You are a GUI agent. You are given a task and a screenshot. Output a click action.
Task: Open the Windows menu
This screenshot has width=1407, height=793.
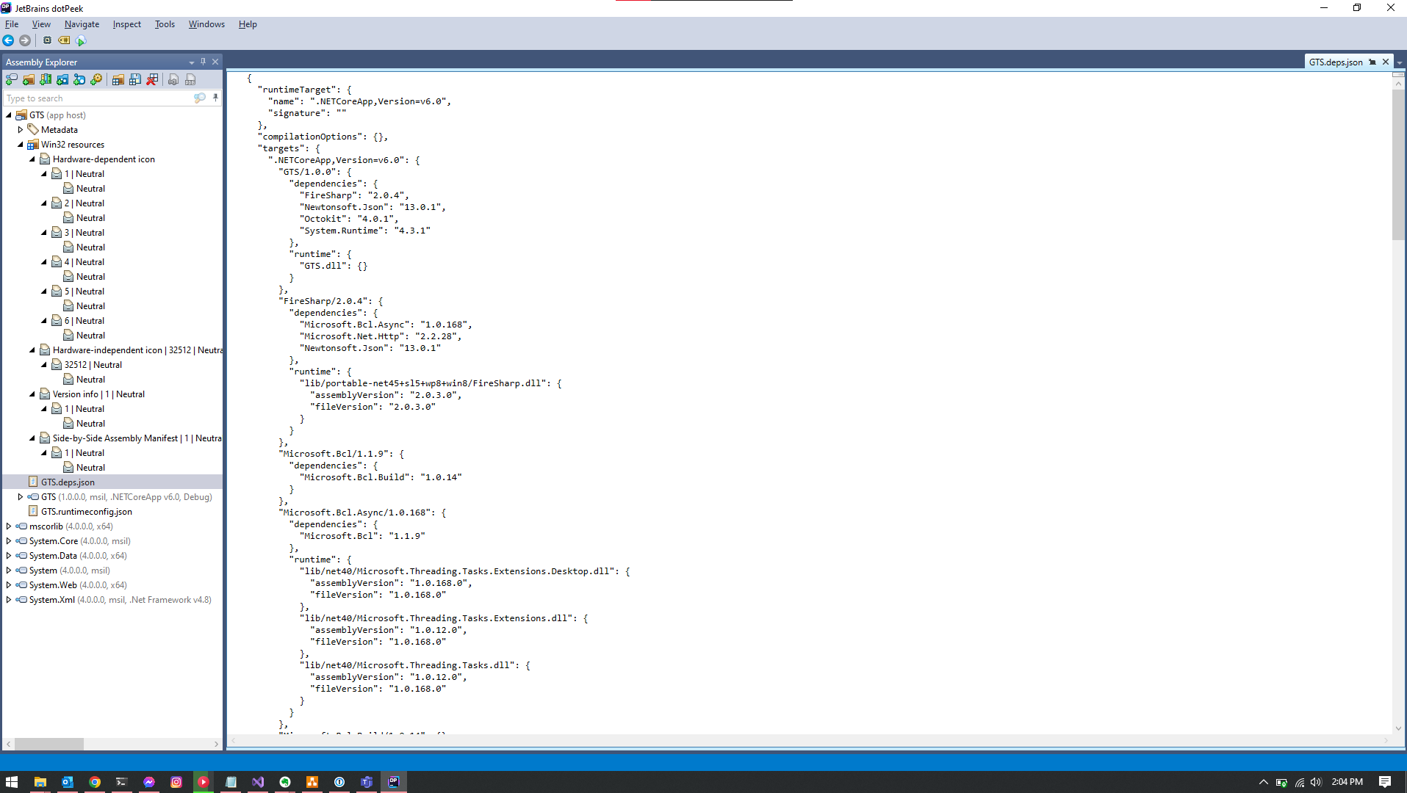(206, 24)
